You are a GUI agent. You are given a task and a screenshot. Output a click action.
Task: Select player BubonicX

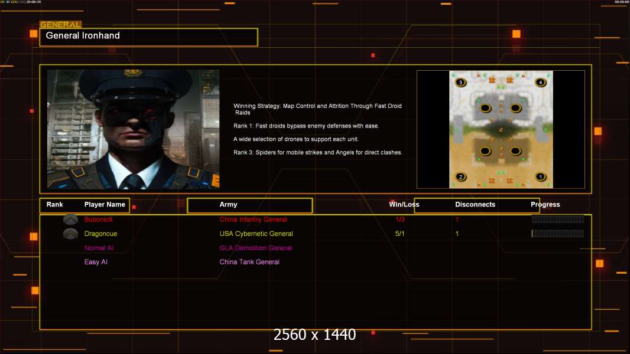99,219
